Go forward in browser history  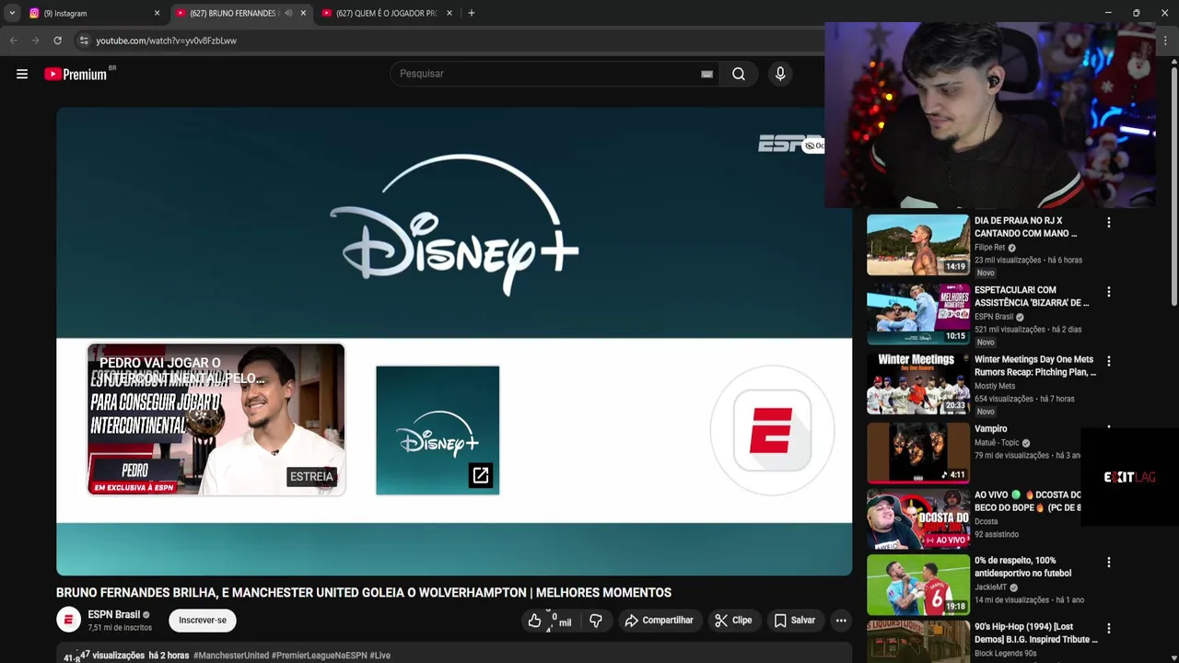[35, 41]
